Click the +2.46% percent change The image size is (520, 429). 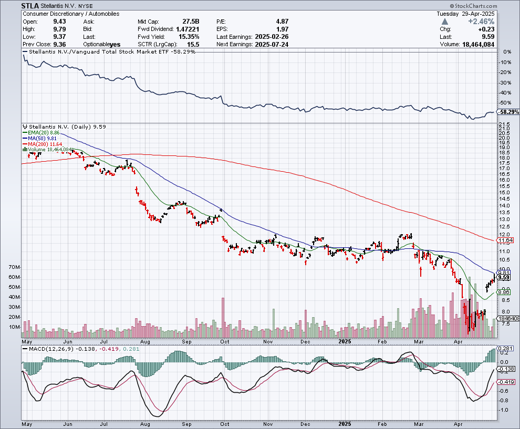(481, 22)
